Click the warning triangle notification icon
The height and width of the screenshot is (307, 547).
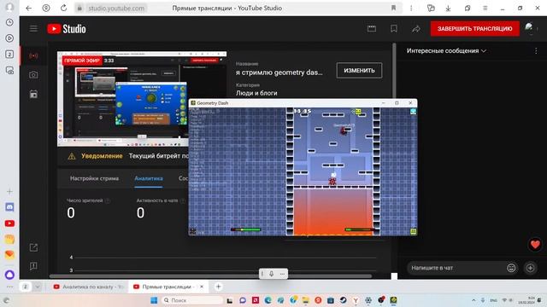point(72,156)
